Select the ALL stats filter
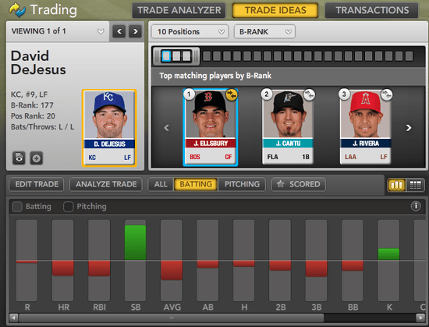This screenshot has height=327, width=429. 161,184
